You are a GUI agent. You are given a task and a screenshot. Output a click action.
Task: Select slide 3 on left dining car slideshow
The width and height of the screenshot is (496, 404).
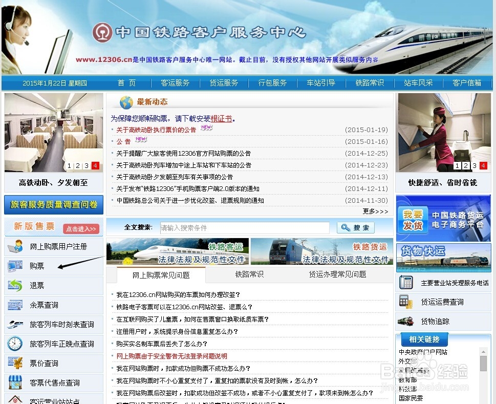(87, 166)
